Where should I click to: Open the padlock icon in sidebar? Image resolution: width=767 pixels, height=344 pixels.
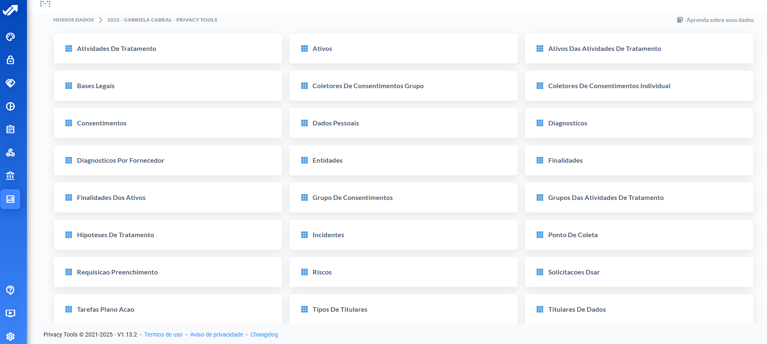[10, 60]
